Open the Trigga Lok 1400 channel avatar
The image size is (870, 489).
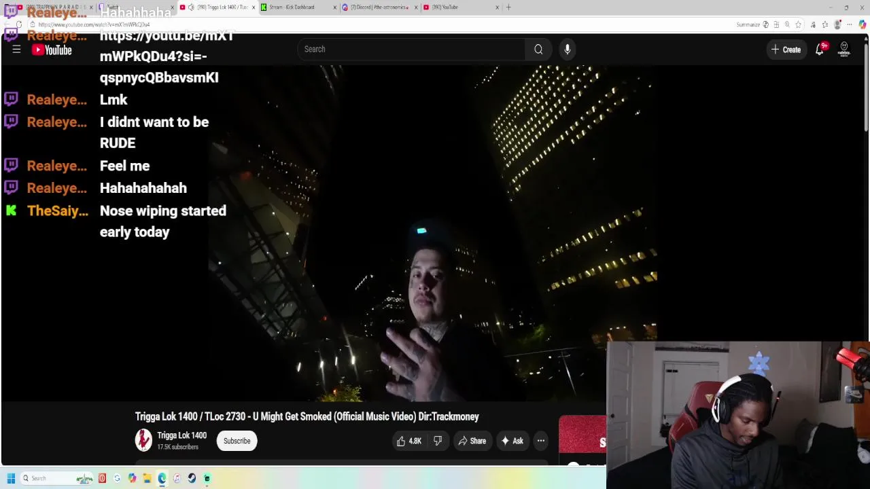(143, 441)
